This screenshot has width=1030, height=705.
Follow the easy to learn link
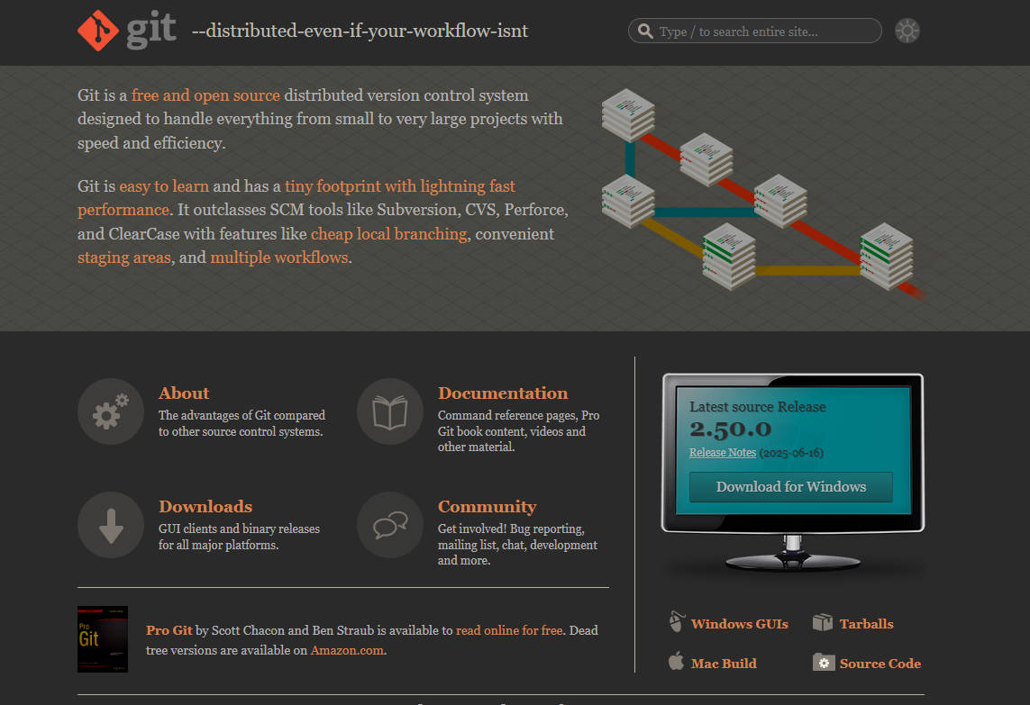164,186
